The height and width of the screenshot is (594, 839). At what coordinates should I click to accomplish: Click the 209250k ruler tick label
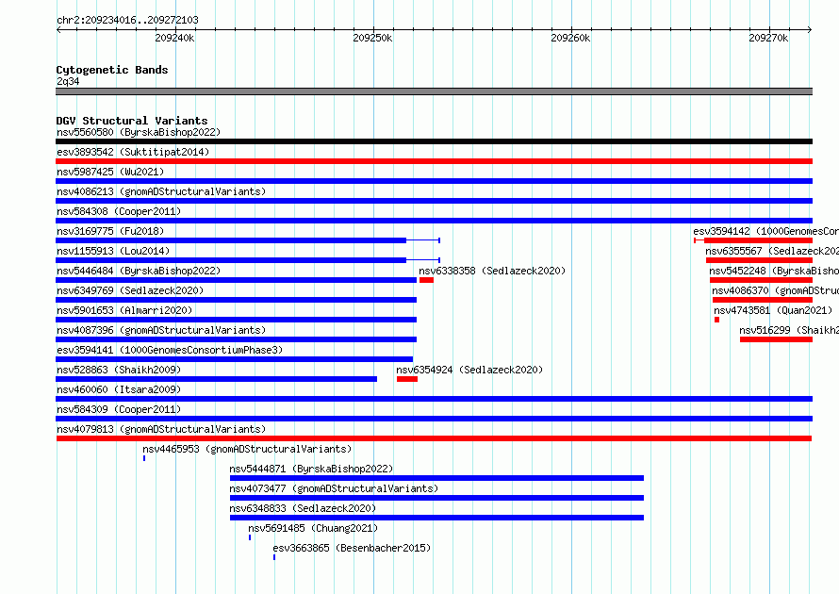click(372, 38)
